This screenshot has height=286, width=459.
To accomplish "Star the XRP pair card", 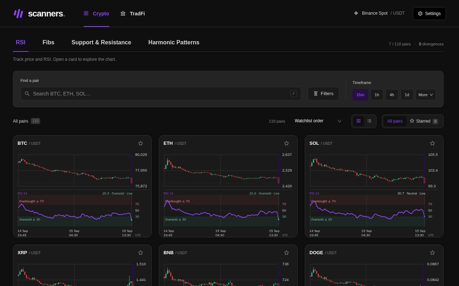I will click(x=141, y=253).
